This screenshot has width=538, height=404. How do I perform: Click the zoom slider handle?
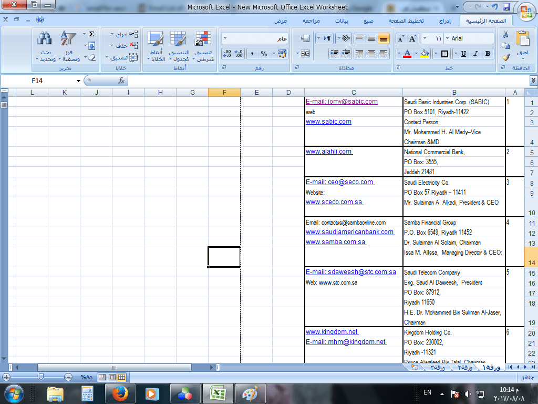[40, 377]
